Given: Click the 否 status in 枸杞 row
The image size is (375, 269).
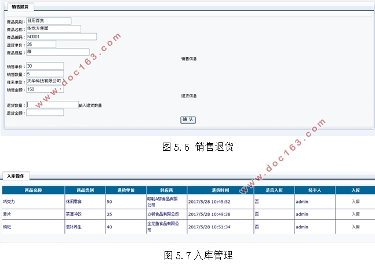Looking at the screenshot, I should pyautogui.click(x=257, y=227).
